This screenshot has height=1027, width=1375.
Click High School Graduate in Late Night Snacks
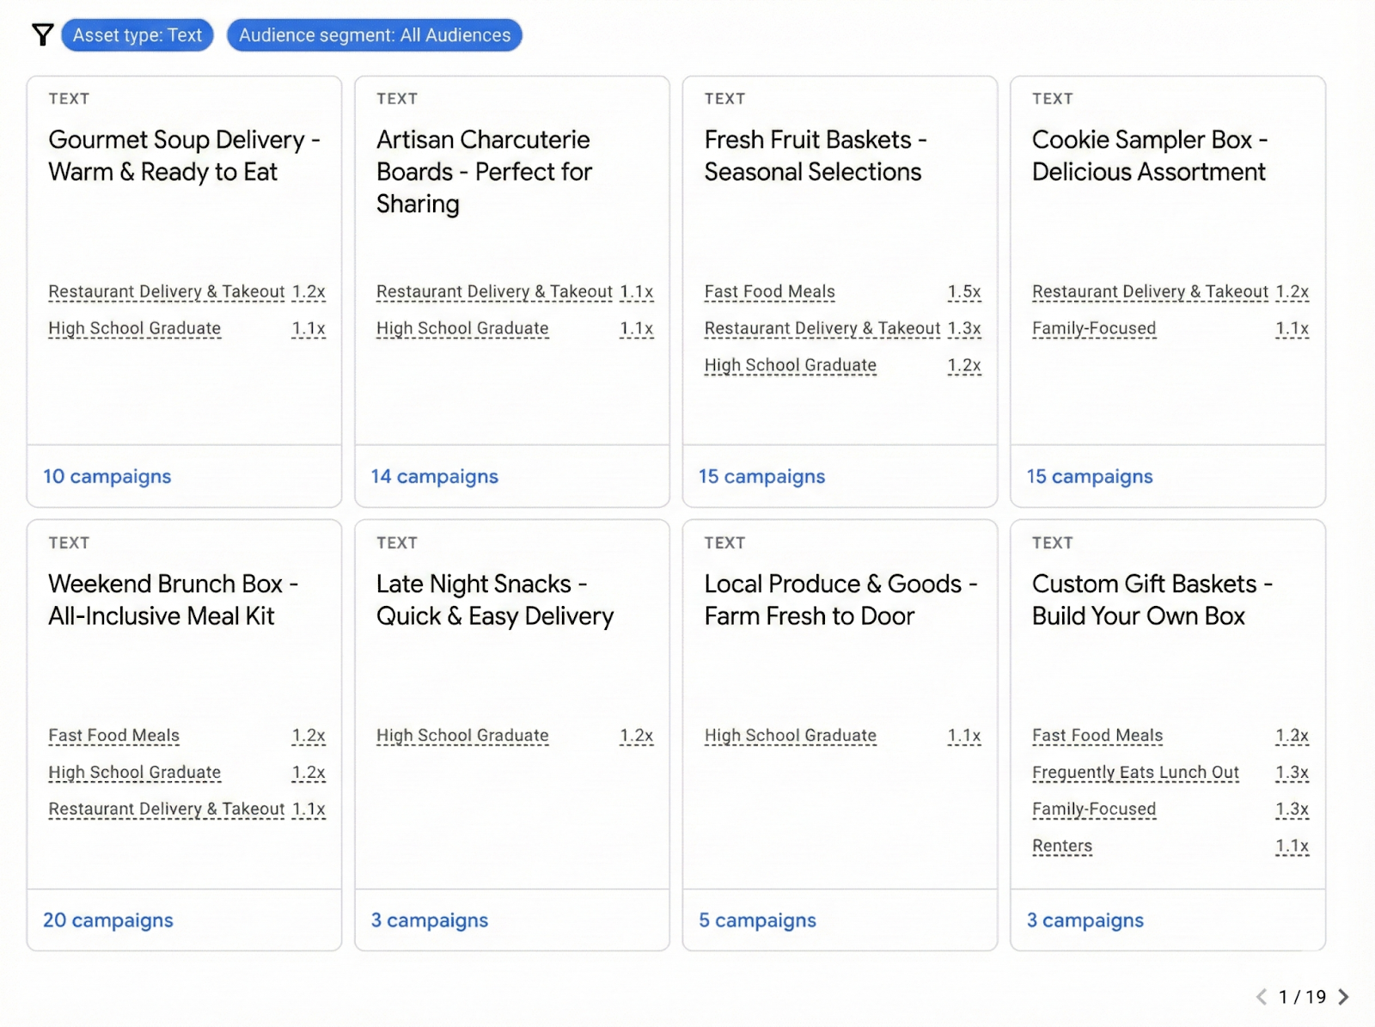pyautogui.click(x=462, y=736)
